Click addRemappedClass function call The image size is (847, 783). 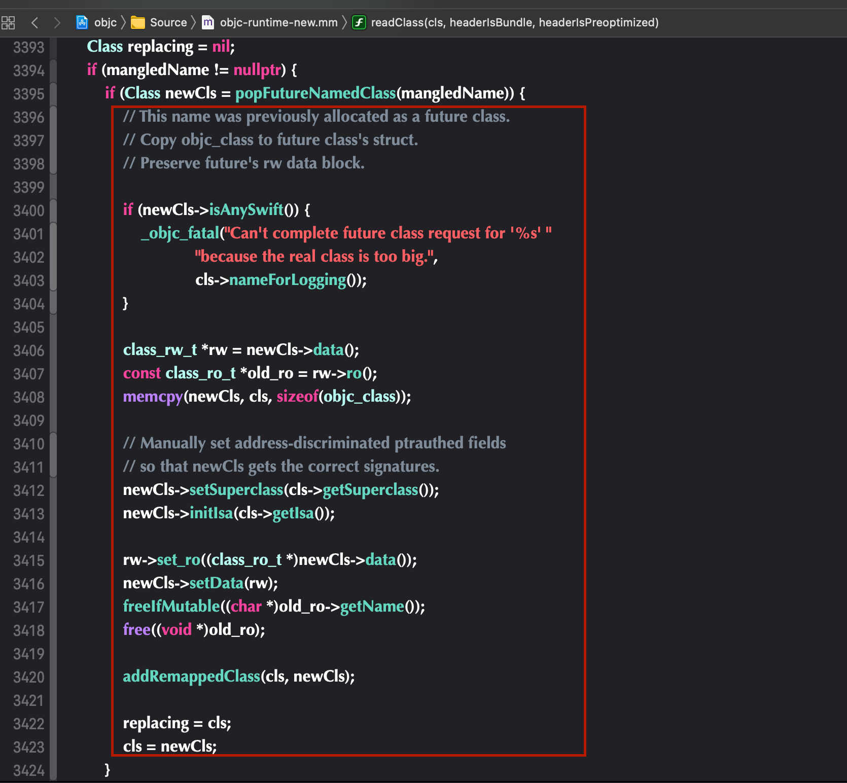pos(192,676)
